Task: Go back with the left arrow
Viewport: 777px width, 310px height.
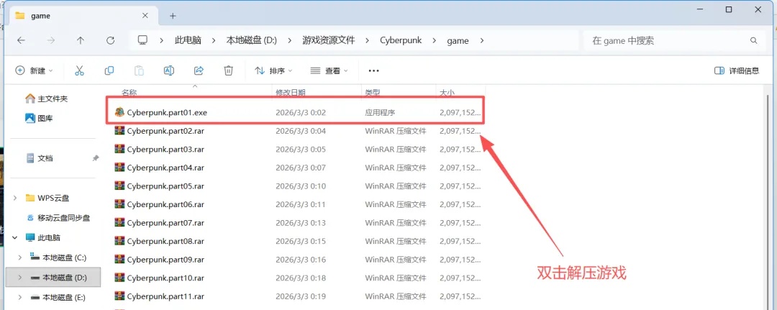Action: point(22,40)
